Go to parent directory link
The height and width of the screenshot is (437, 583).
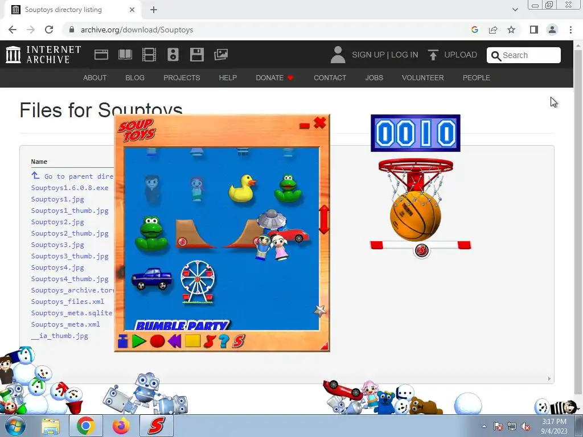click(x=72, y=176)
